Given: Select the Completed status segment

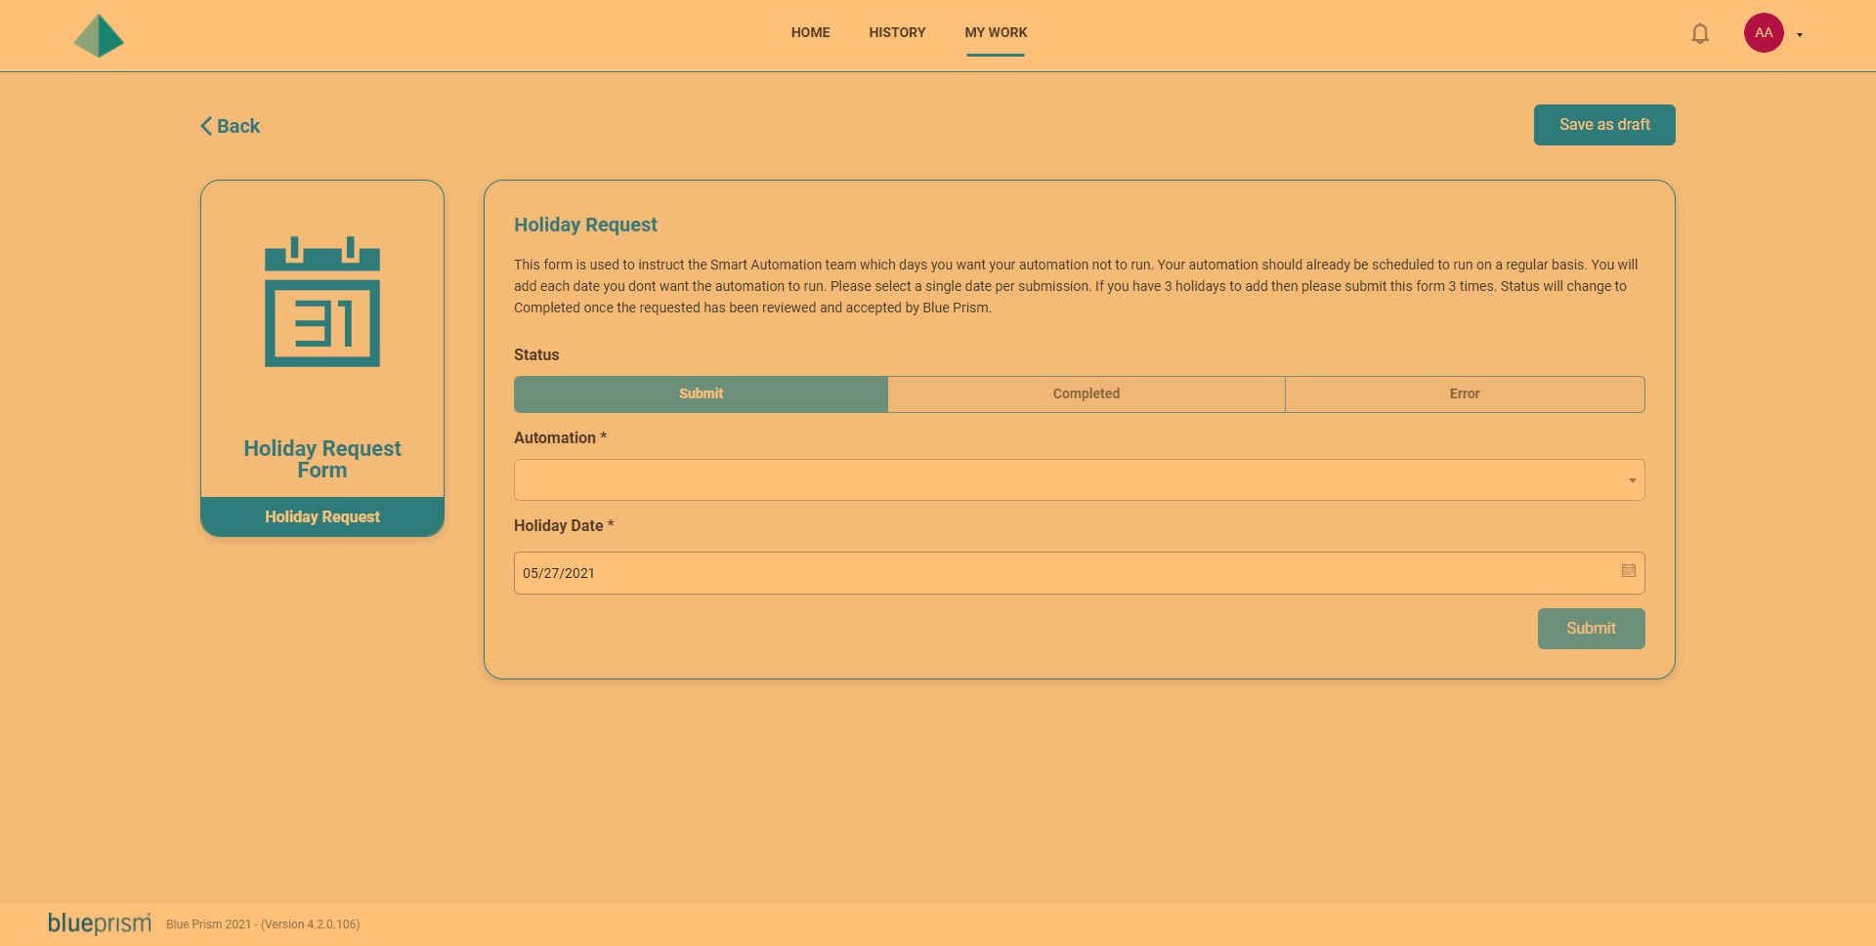Looking at the screenshot, I should click(1087, 394).
